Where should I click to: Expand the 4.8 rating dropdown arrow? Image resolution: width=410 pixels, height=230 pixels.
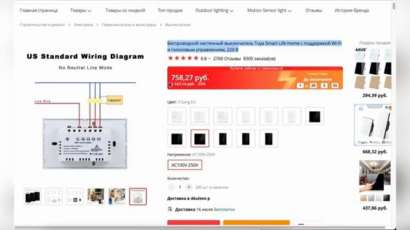point(209,59)
